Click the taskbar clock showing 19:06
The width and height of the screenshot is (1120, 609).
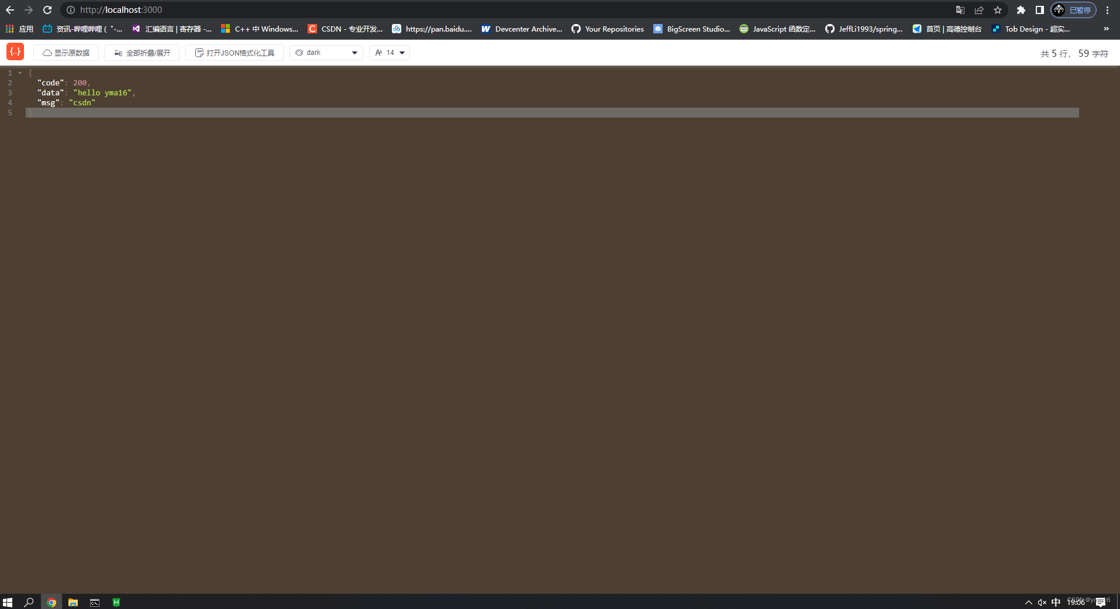click(1076, 602)
